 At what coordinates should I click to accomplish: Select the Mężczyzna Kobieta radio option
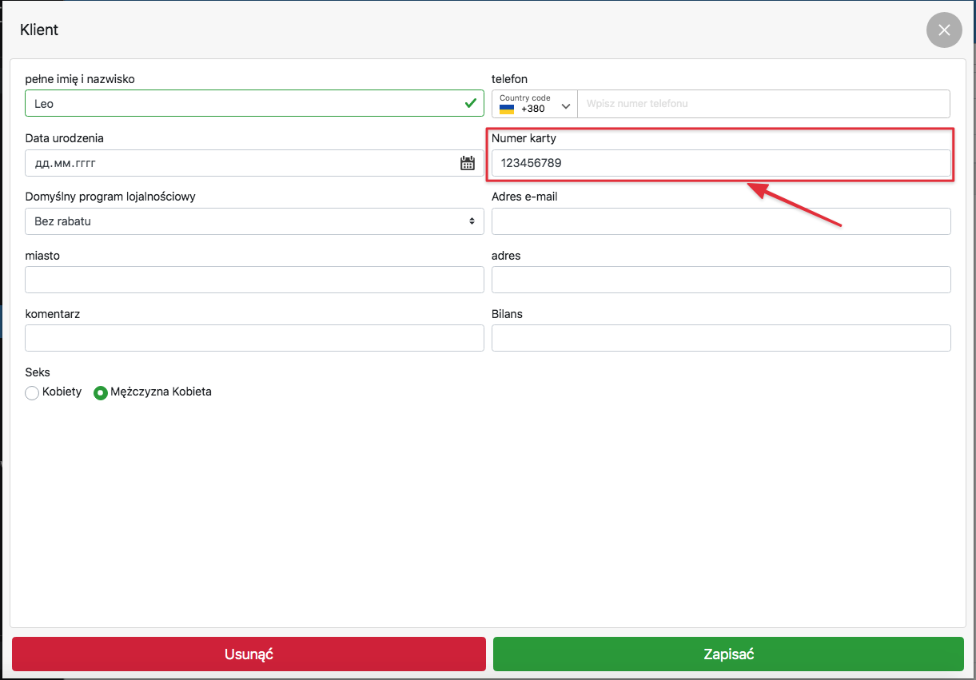(101, 393)
